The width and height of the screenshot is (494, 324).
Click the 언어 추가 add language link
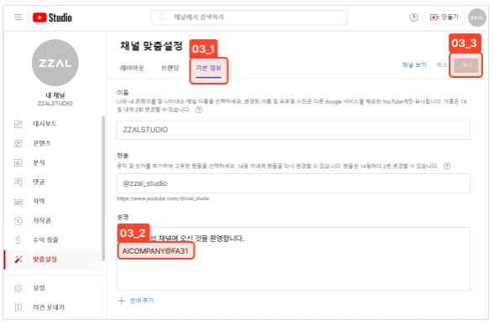point(142,301)
